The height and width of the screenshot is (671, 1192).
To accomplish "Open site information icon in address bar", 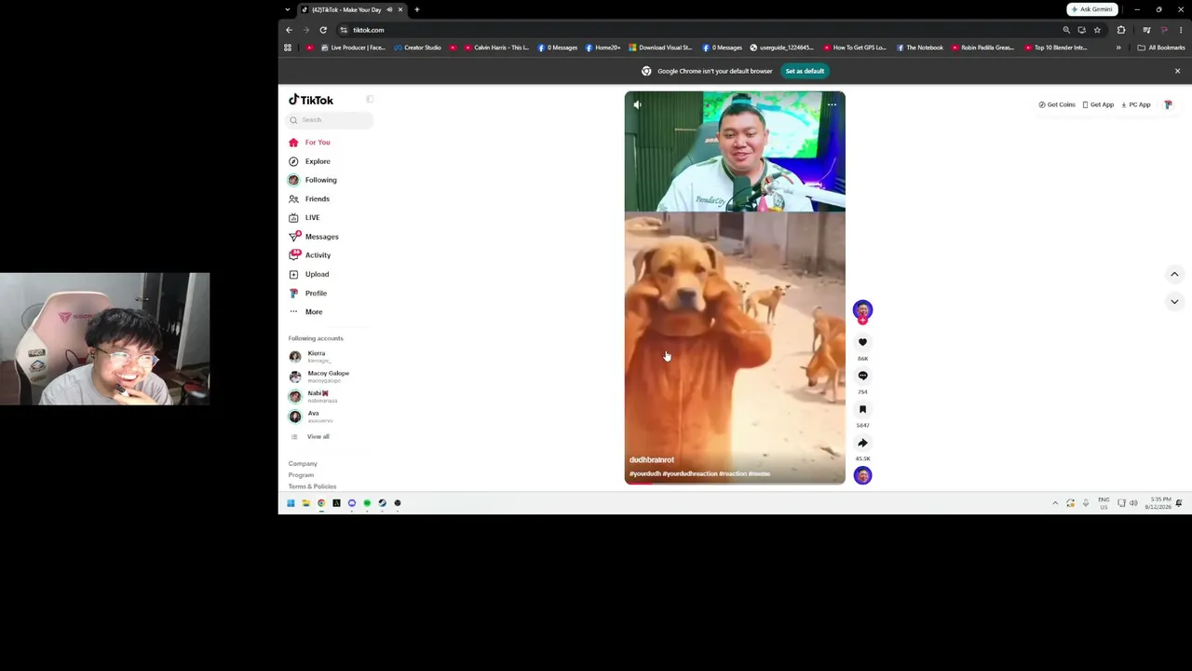I will (x=344, y=30).
